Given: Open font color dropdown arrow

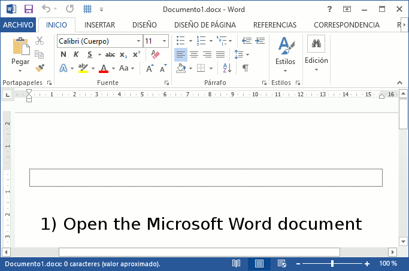Looking at the screenshot, I should (x=113, y=69).
